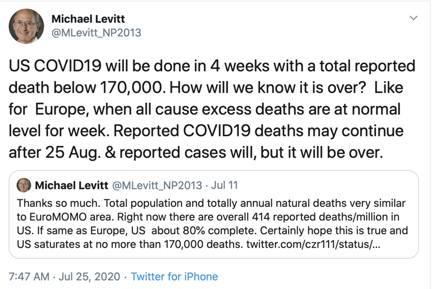
Task: Select the main tweet's opening words 'US COVID19'
Action: 55,66
